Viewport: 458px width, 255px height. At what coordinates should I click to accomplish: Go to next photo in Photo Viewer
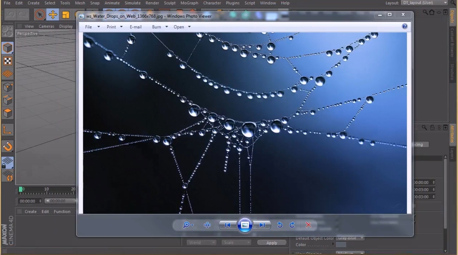(x=262, y=225)
